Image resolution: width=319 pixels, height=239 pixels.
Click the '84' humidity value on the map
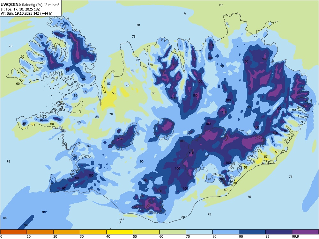pyautogui.click(x=97, y=117)
